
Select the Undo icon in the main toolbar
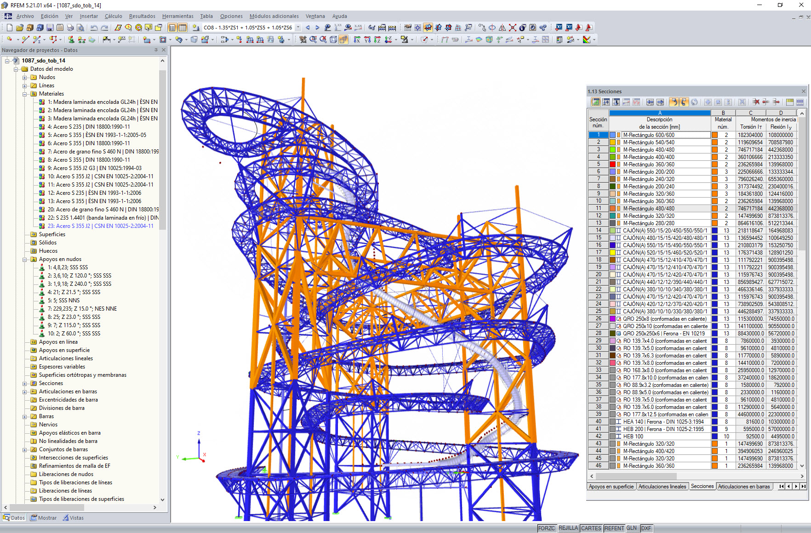pyautogui.click(x=94, y=28)
